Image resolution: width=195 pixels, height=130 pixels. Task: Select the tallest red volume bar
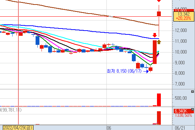click(159, 100)
